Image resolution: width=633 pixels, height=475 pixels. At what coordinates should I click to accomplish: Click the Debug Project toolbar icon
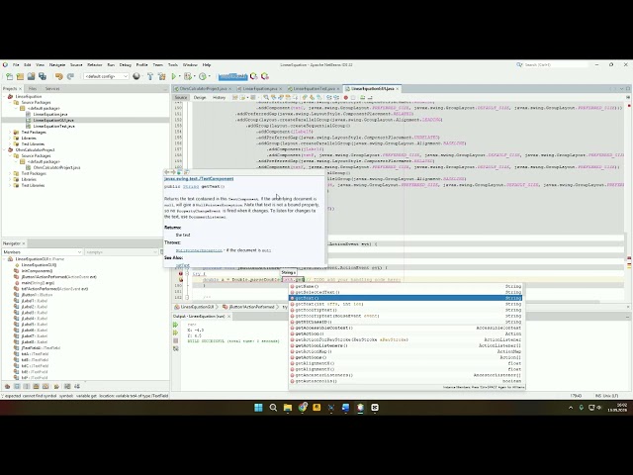pyautogui.click(x=187, y=76)
